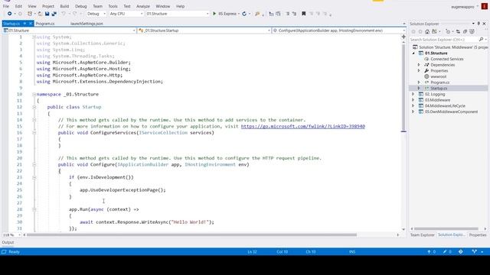Viewport: 490px width, 275px height.
Task: Select Connected Services in Solution Explorer
Action: point(447,59)
